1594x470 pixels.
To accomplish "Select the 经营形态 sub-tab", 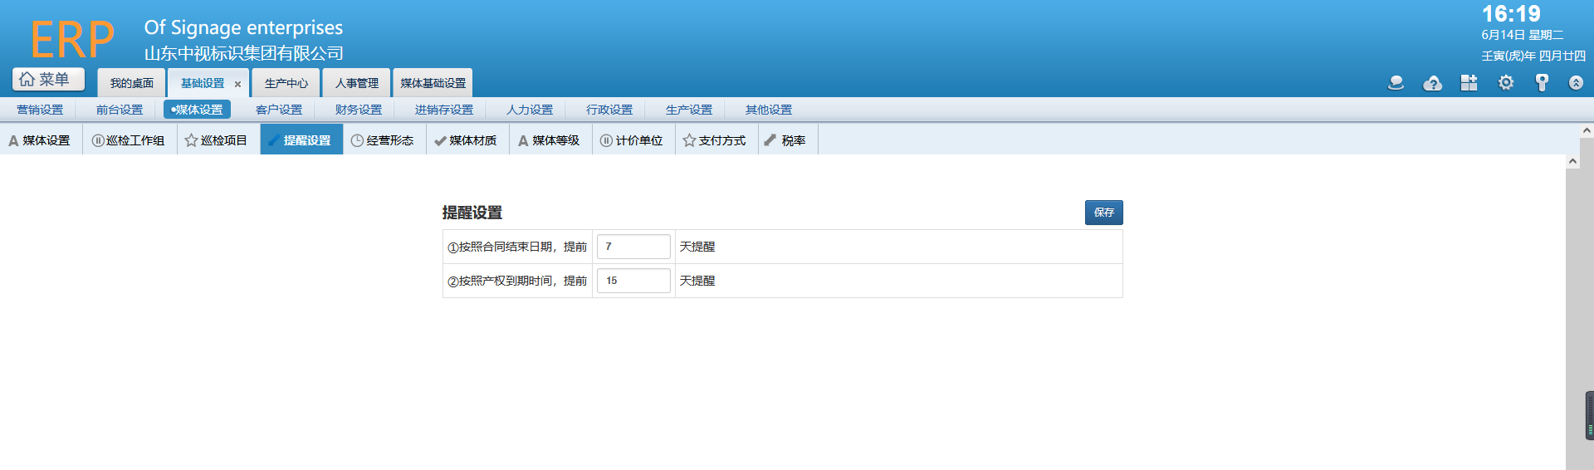I will click(384, 140).
